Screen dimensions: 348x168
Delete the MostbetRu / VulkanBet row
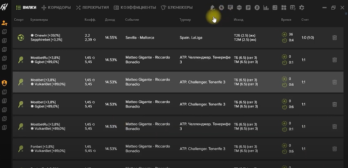click(335, 127)
